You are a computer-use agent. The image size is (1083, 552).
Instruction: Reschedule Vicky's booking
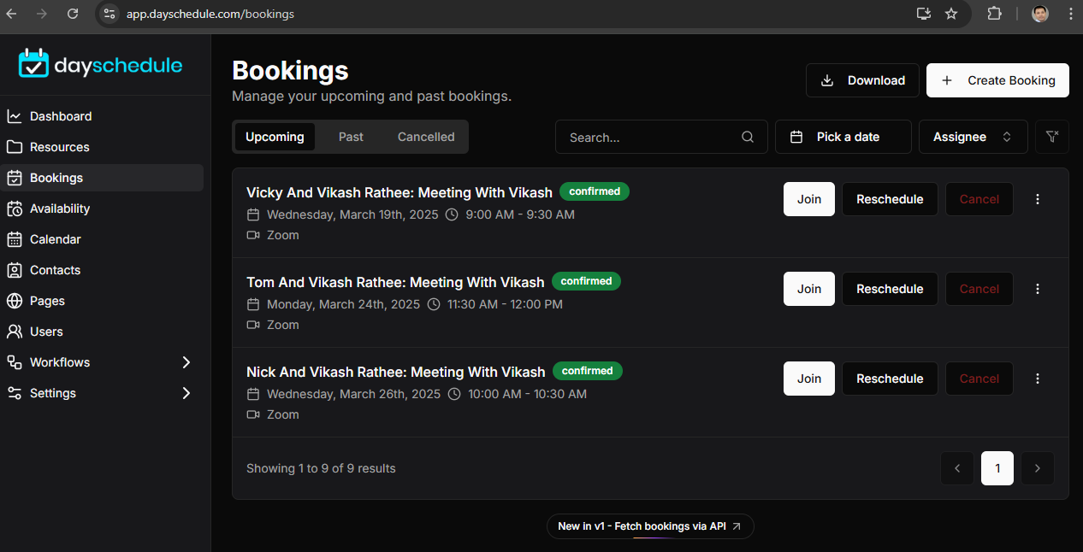coord(890,199)
